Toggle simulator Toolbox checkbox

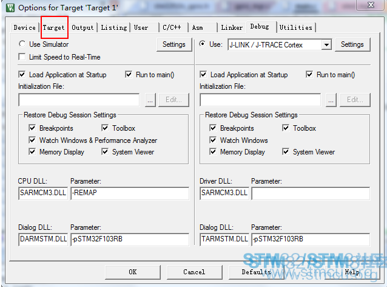point(105,128)
